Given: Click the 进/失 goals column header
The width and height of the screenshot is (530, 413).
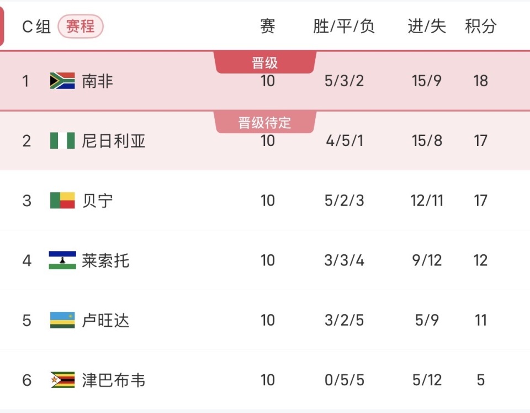Looking at the screenshot, I should tap(427, 26).
